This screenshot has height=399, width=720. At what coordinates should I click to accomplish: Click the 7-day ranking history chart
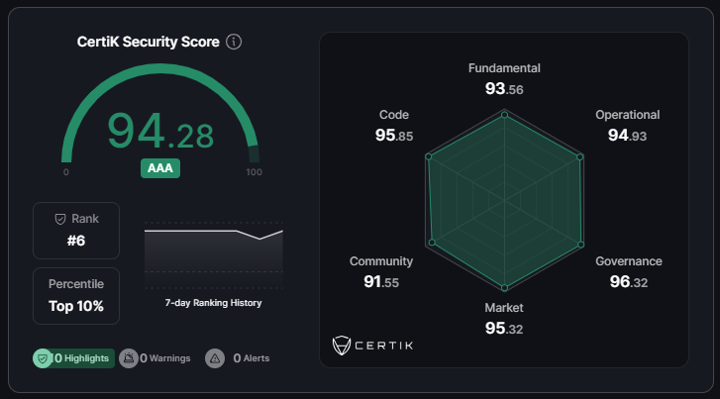pos(214,255)
